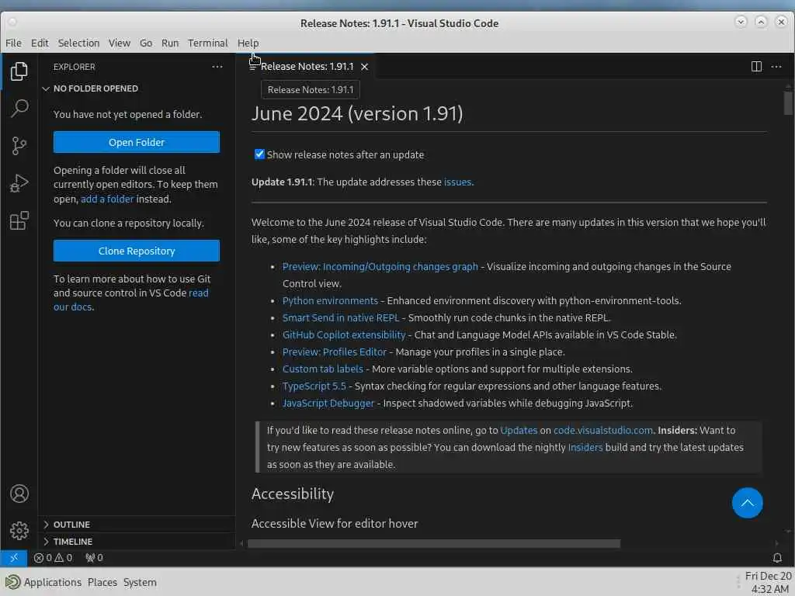Open the Updates link in the note
Viewport: 795px width, 596px height.
(518, 430)
